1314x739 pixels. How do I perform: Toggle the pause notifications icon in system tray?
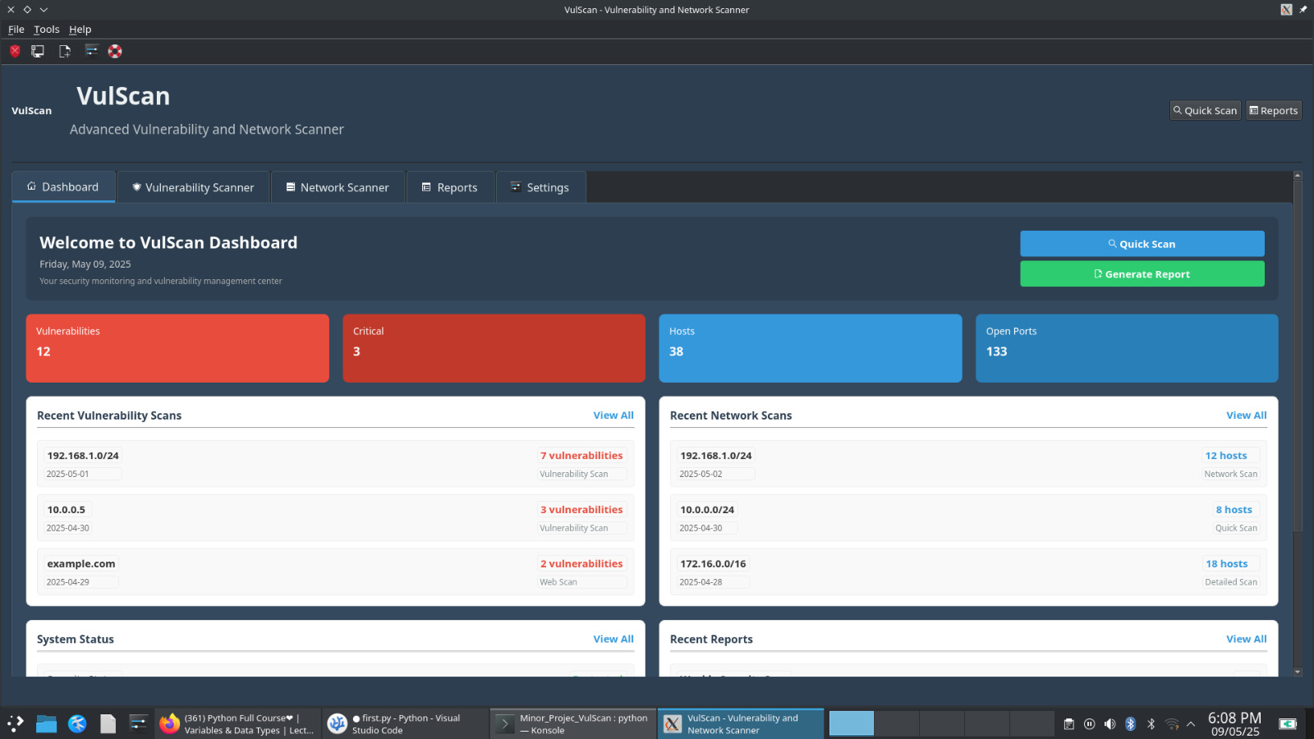pos(1089,723)
